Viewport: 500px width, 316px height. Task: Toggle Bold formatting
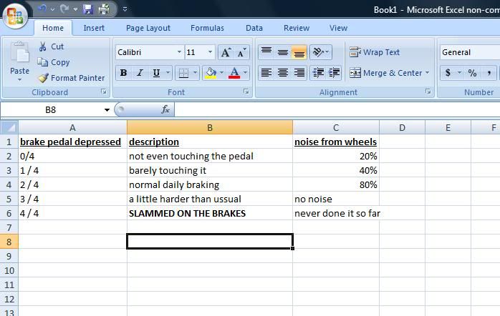[123, 73]
